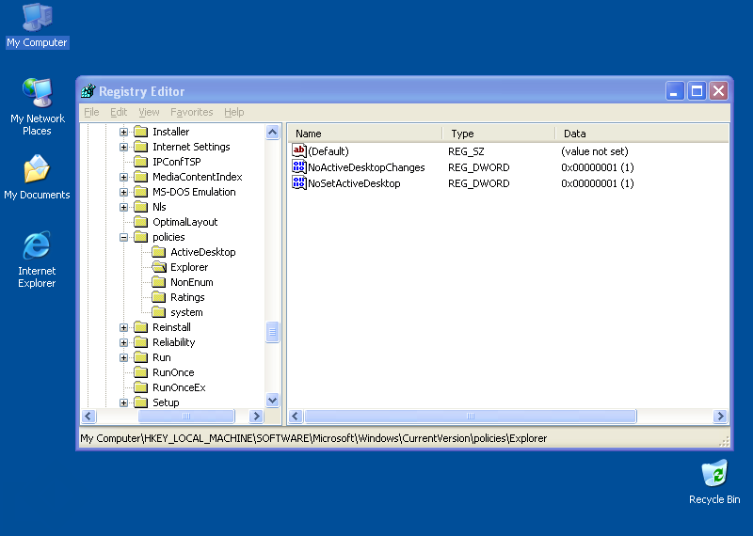The image size is (753, 536).
Task: Minimize the Registry Editor window
Action: tap(674, 90)
